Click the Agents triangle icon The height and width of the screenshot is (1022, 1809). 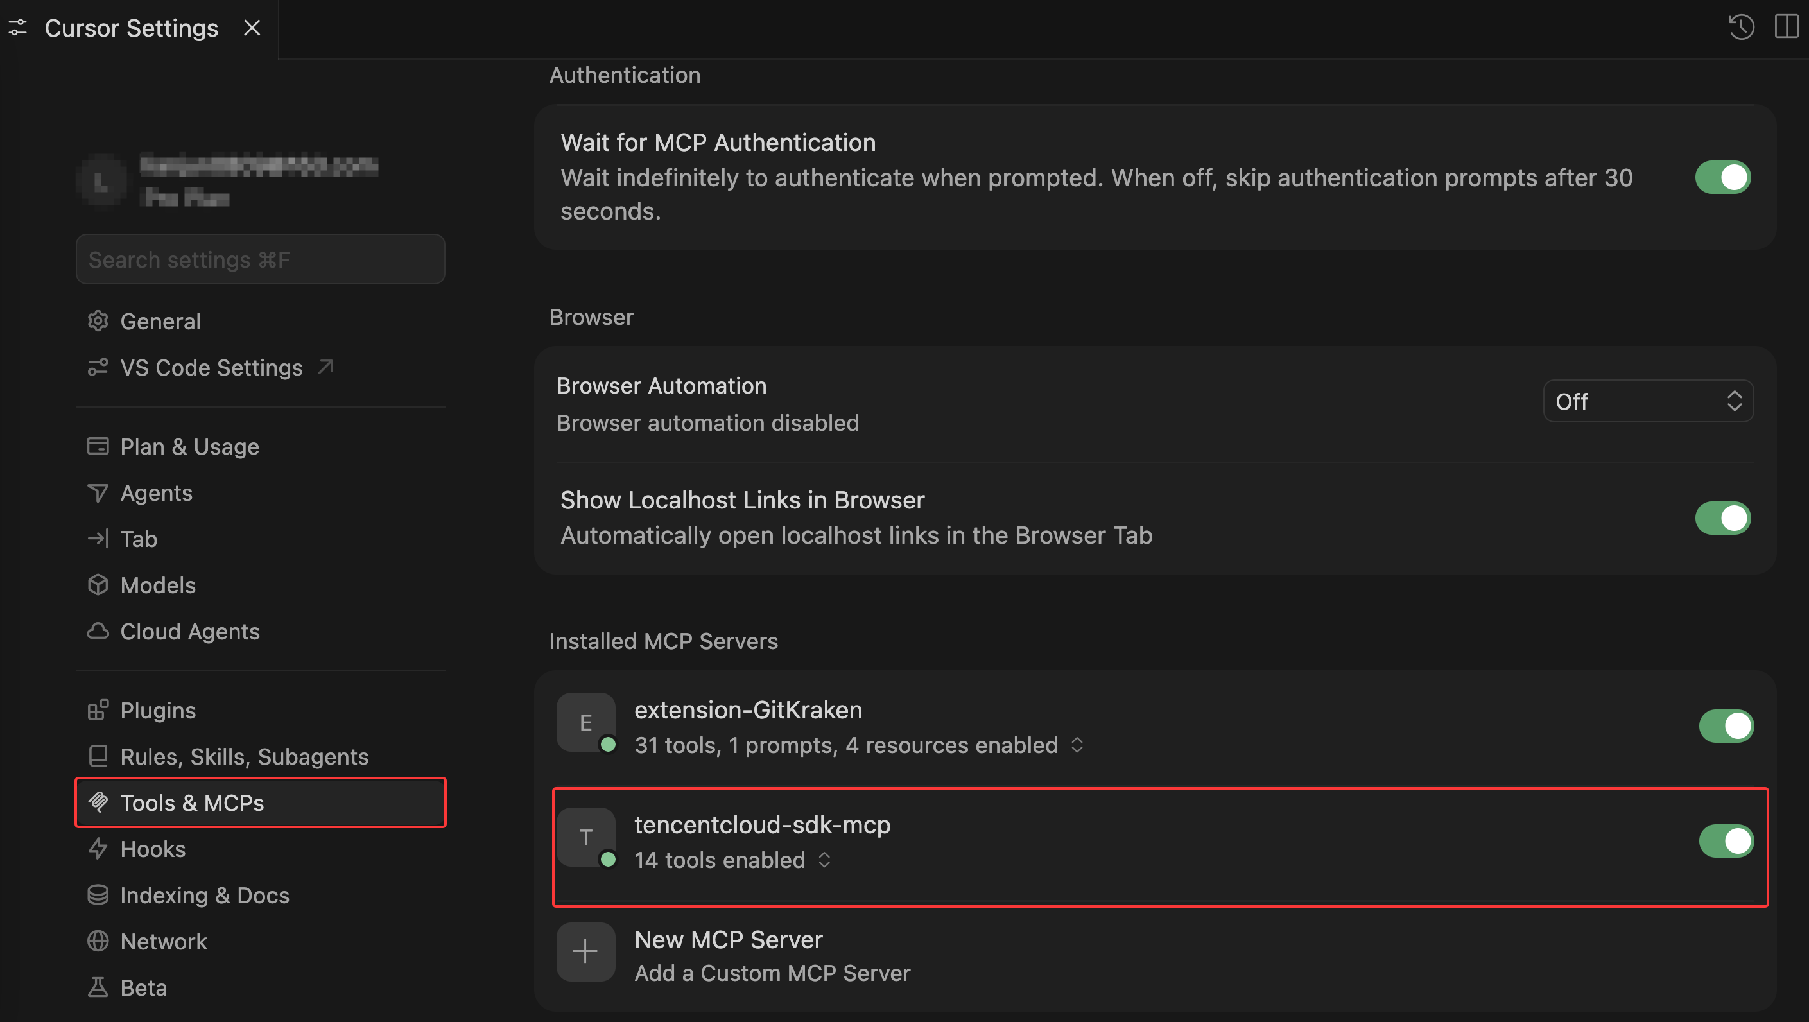pyautogui.click(x=98, y=492)
